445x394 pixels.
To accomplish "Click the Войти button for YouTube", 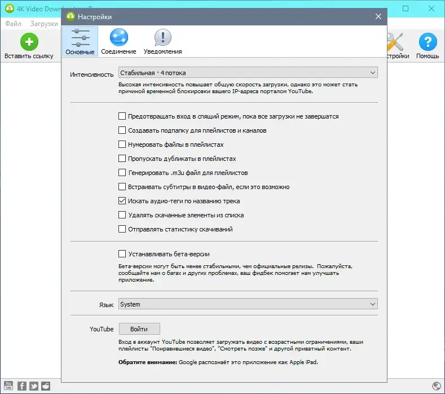I will [139, 329].
